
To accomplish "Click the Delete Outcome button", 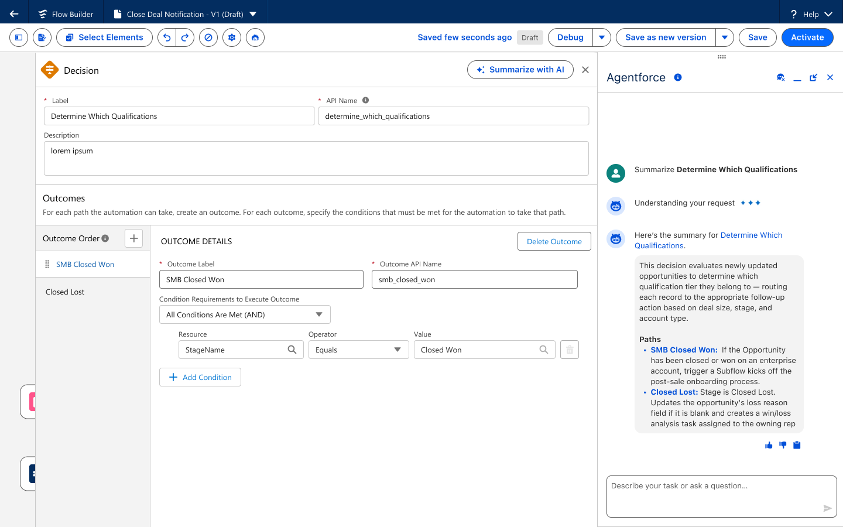I will pos(554,241).
